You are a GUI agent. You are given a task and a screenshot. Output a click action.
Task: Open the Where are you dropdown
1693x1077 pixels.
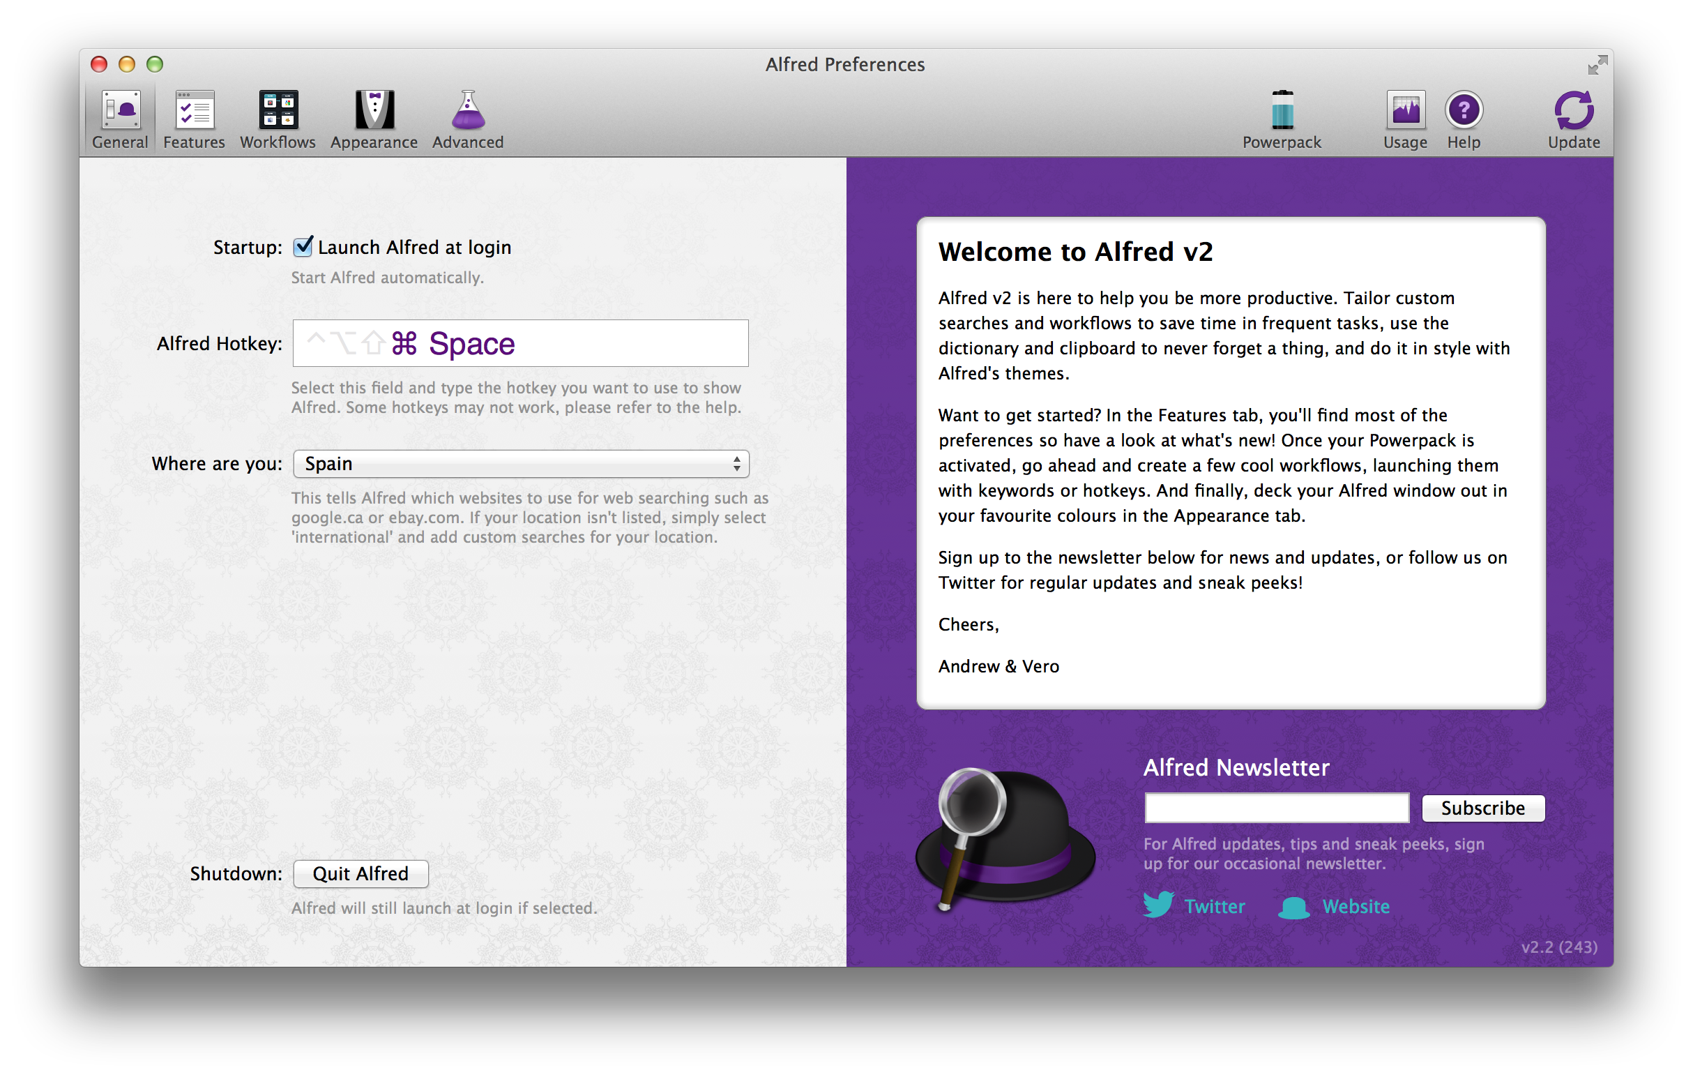pos(520,464)
